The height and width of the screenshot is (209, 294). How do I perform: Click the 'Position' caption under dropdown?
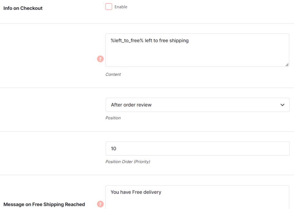point(113,118)
